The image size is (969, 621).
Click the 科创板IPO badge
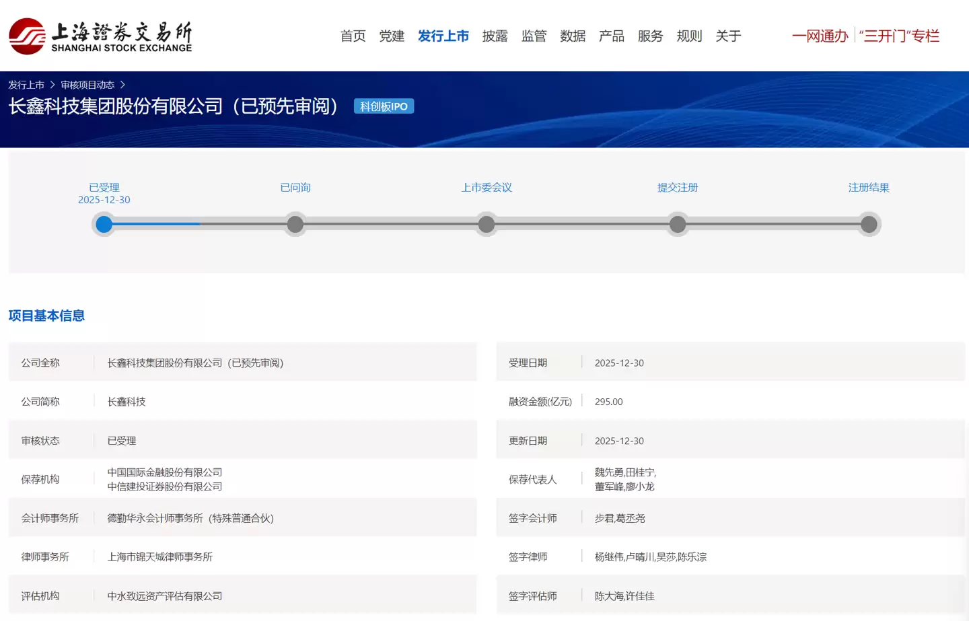coord(384,106)
